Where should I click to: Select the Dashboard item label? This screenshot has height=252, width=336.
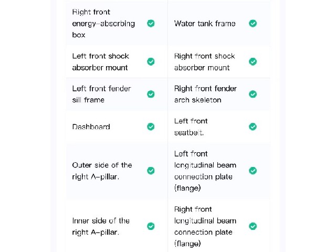click(x=91, y=127)
